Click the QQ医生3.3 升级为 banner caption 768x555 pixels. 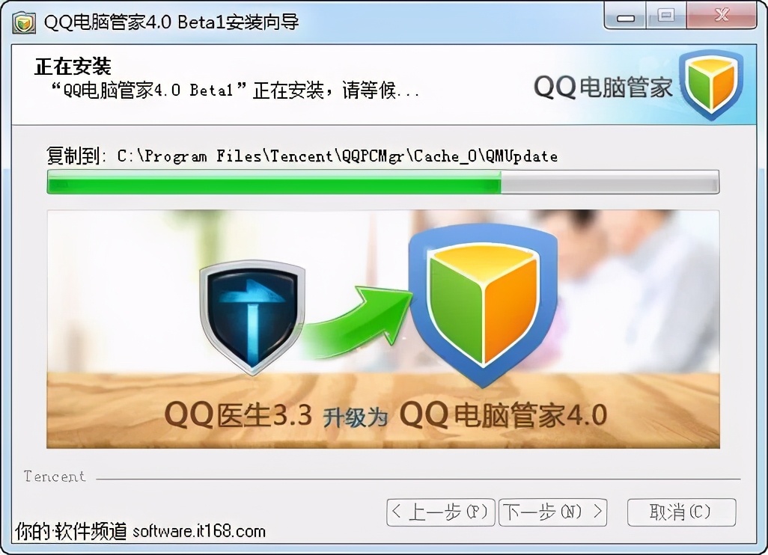[x=275, y=416]
